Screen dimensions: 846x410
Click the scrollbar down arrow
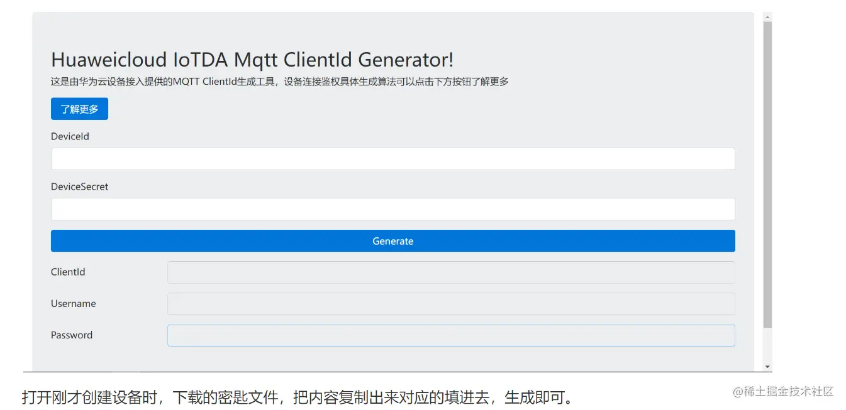click(767, 366)
